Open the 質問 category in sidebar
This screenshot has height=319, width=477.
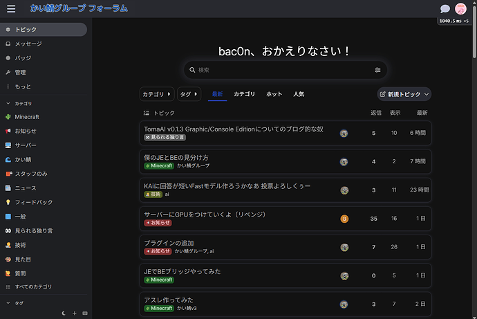(x=44, y=273)
